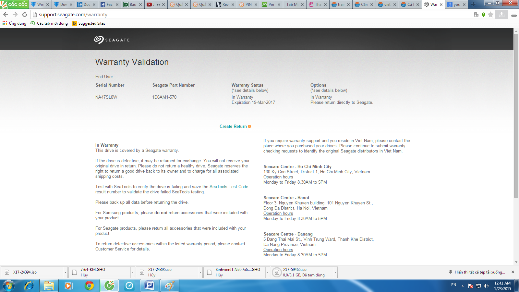
Task: Open the Ứng dụng apps shortcut
Action: pos(14,23)
